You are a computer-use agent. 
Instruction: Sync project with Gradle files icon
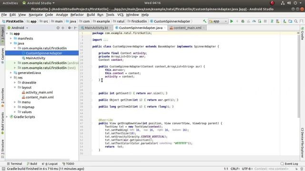(272, 21)
